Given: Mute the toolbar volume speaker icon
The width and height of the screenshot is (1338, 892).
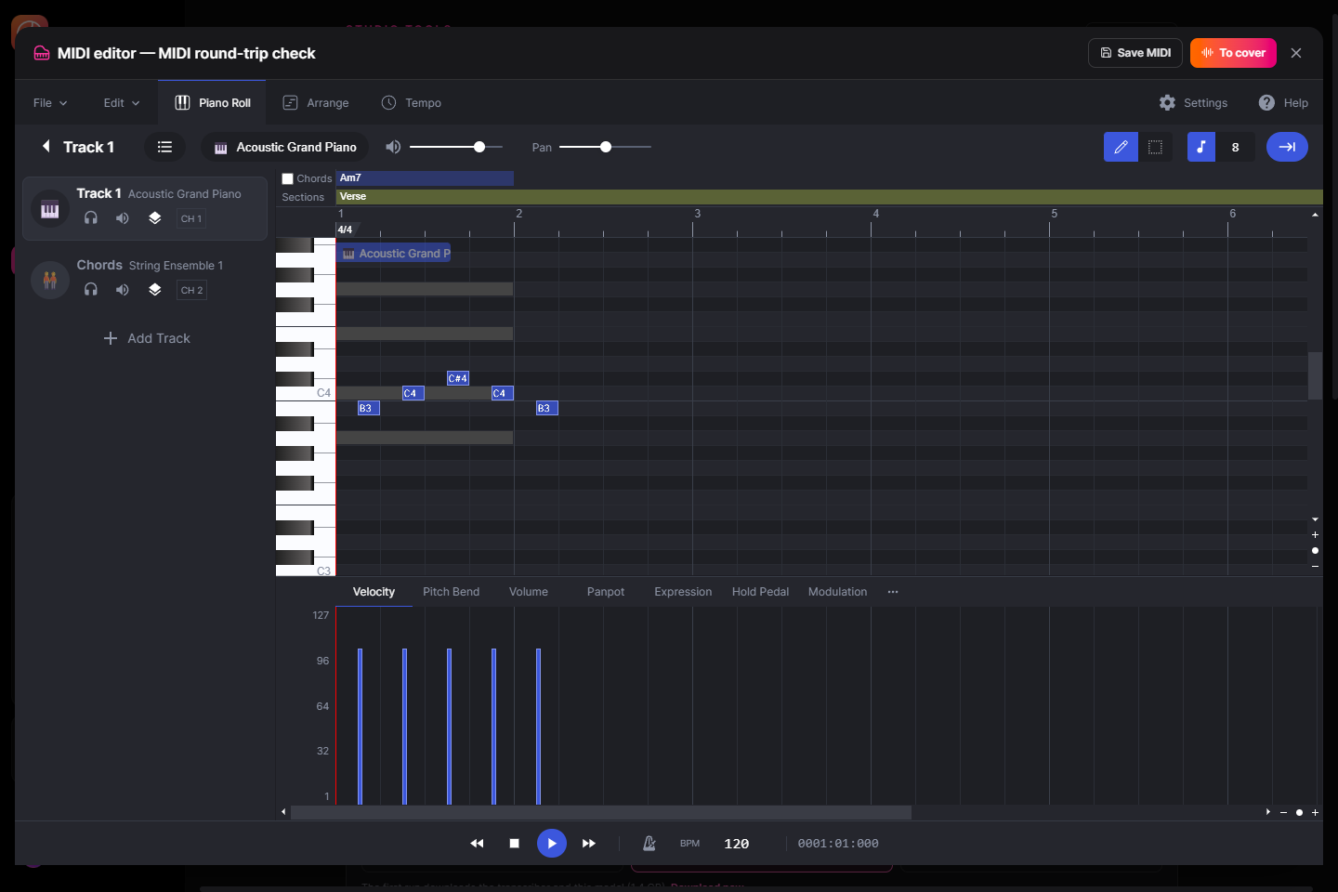Looking at the screenshot, I should 393,147.
